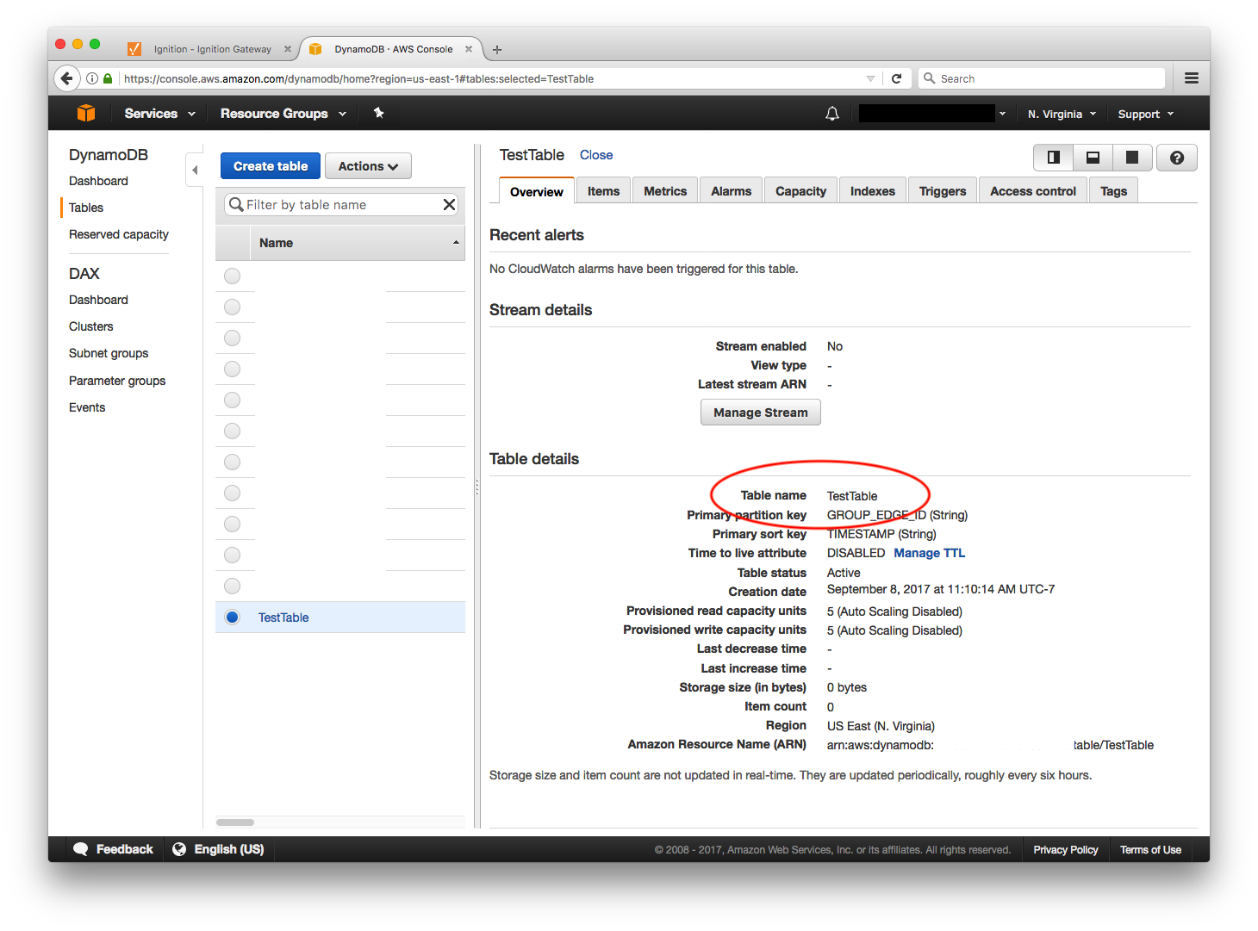Clear the table filter with X icon

pos(449,204)
